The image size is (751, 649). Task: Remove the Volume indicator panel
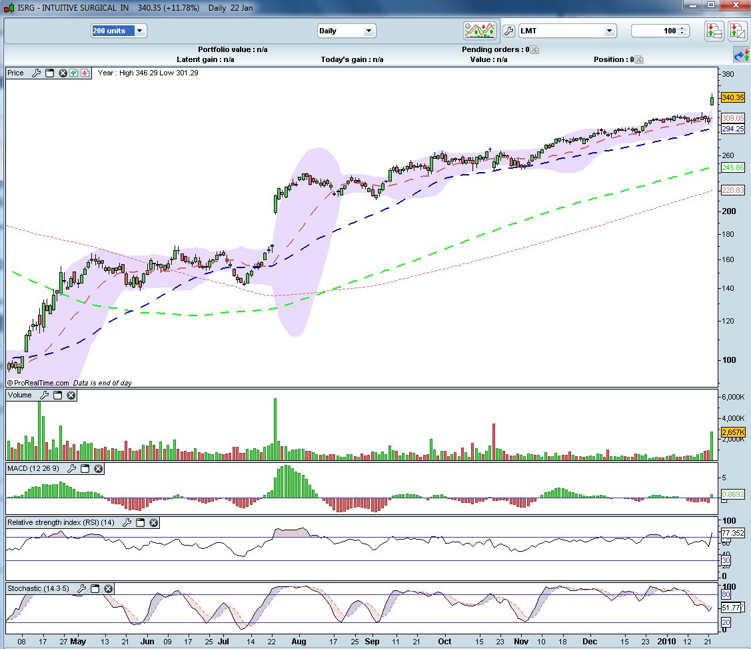point(71,395)
